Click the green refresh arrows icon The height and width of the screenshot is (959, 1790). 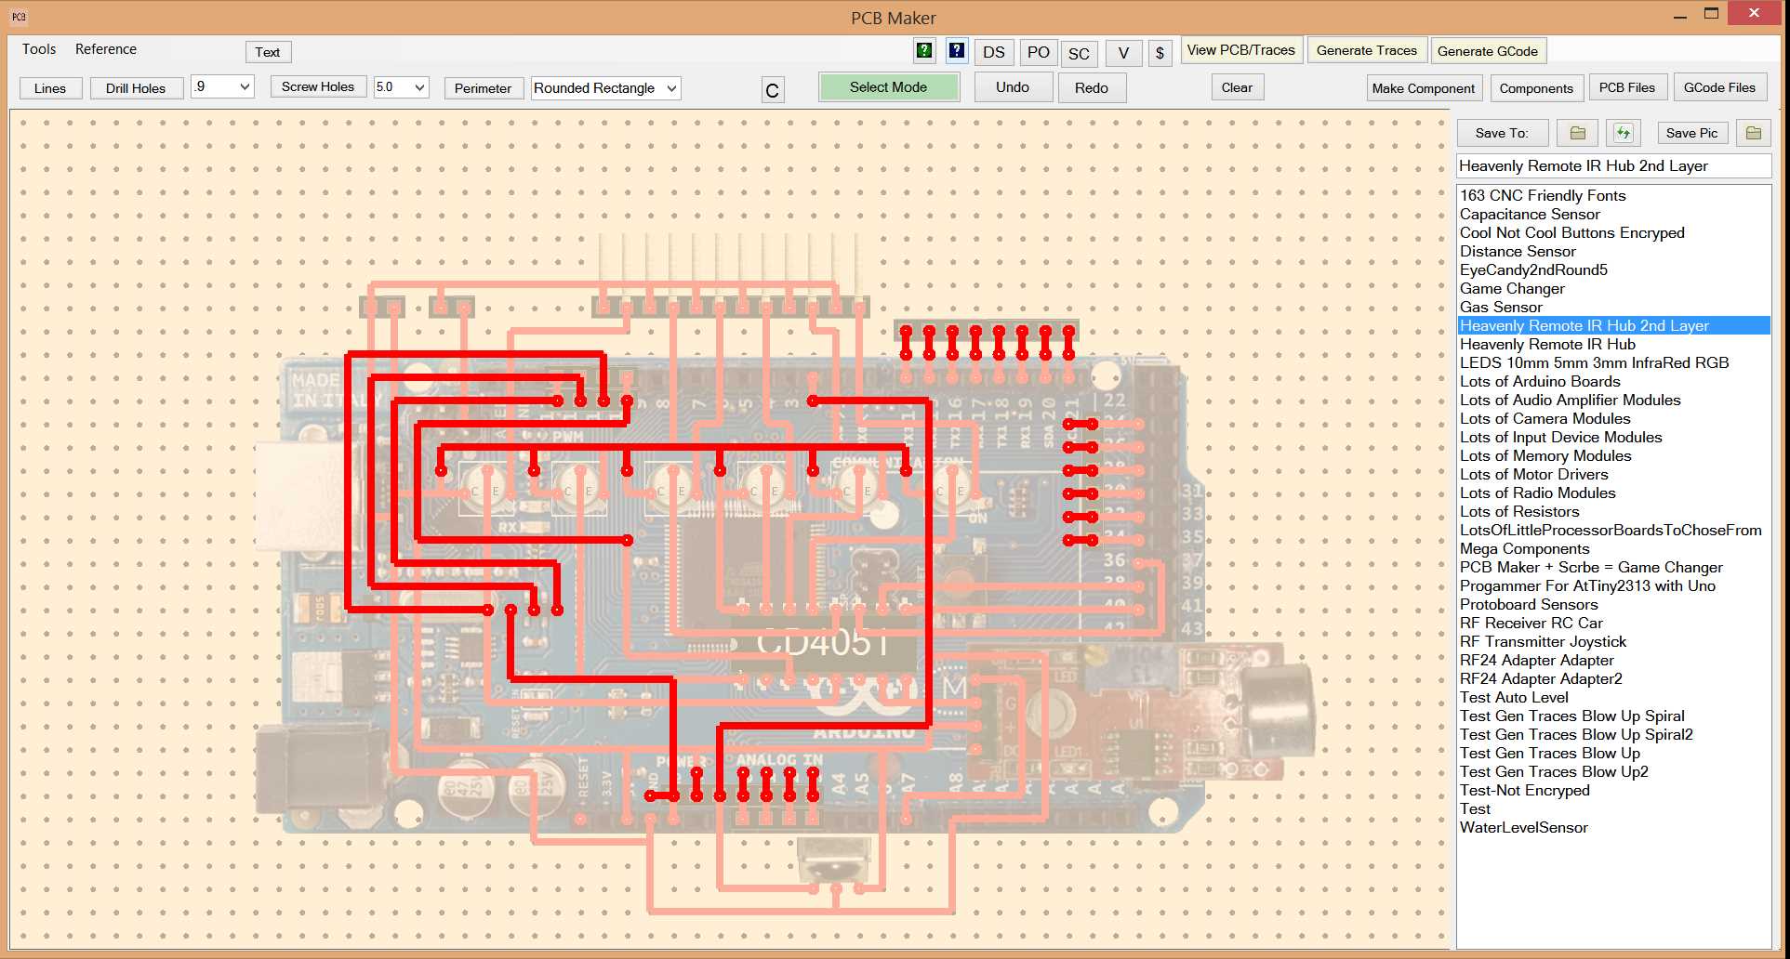tap(1624, 133)
